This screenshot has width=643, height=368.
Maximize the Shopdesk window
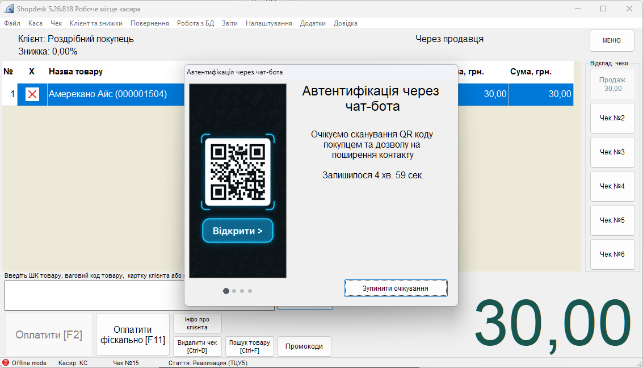click(x=603, y=9)
